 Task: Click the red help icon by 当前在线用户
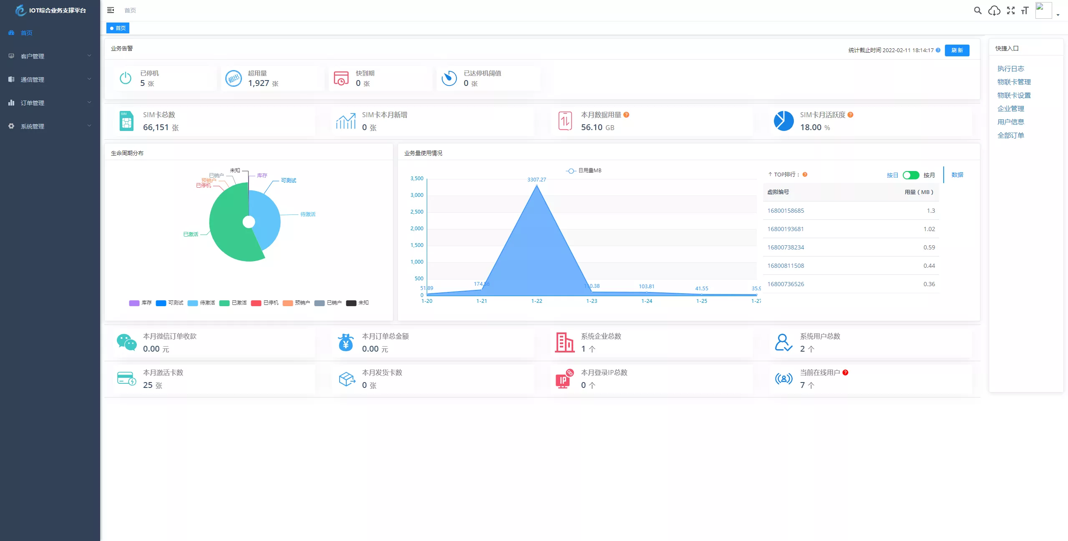845,372
